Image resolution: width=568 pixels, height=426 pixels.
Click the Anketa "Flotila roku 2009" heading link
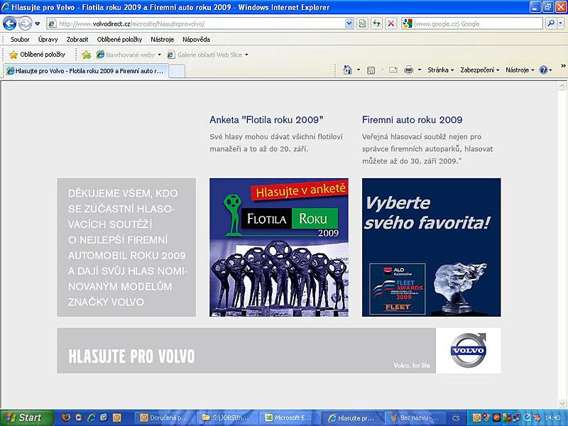point(266,120)
